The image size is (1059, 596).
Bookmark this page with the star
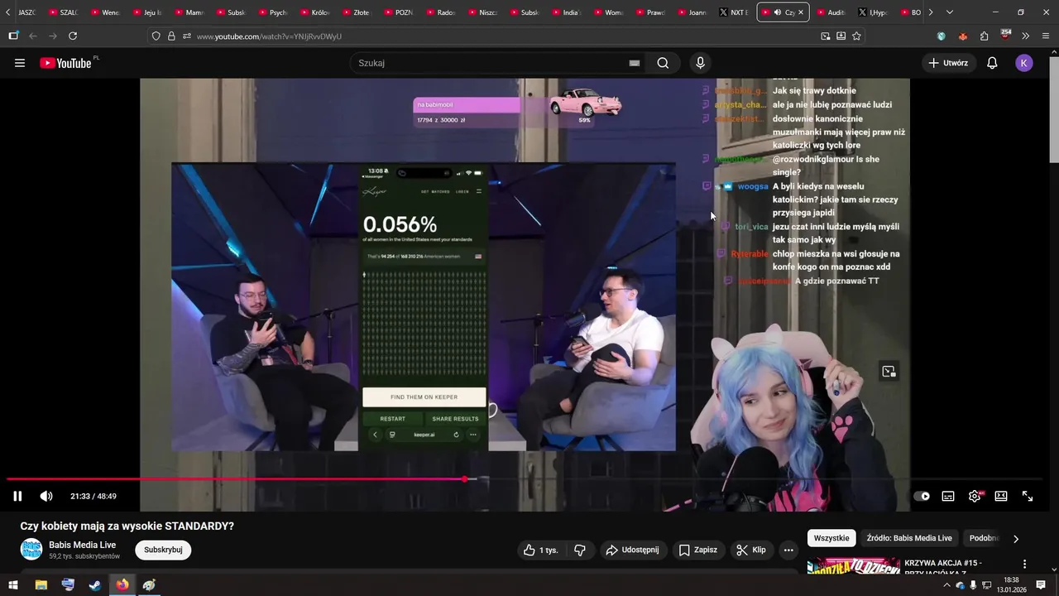(856, 36)
